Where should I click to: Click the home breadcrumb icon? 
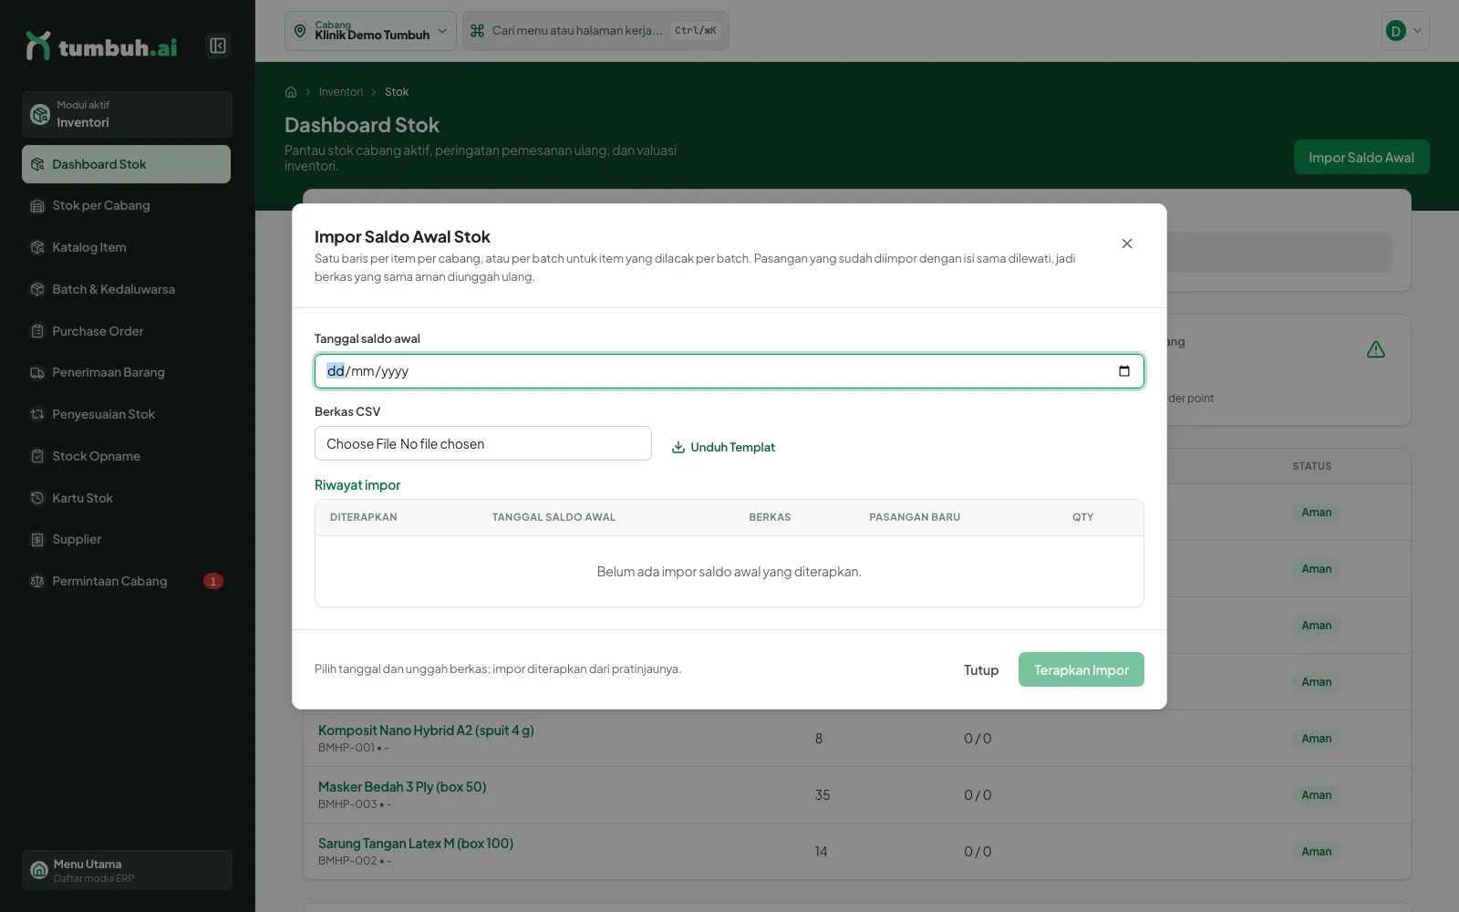coord(291,92)
